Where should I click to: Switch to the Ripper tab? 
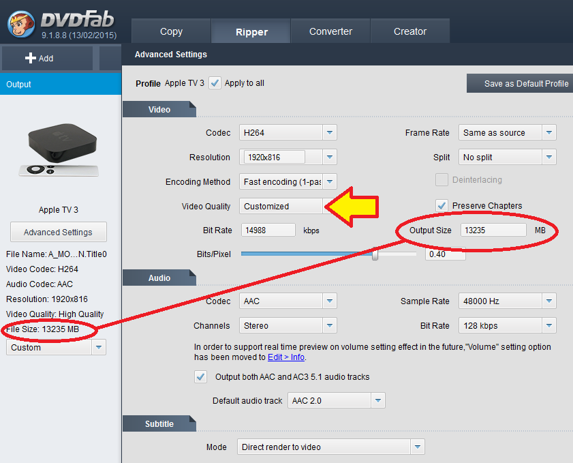pyautogui.click(x=251, y=31)
